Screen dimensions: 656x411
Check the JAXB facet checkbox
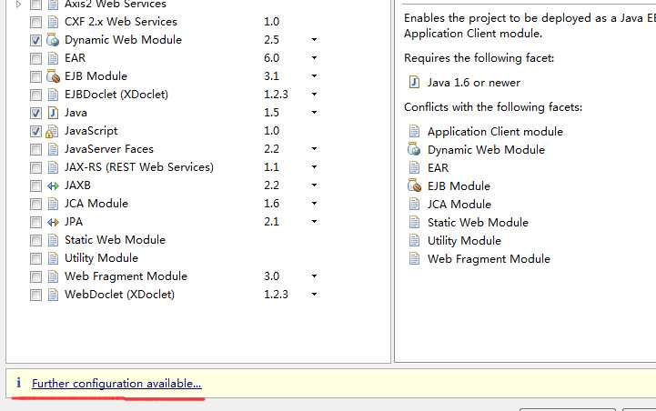pyautogui.click(x=35, y=185)
